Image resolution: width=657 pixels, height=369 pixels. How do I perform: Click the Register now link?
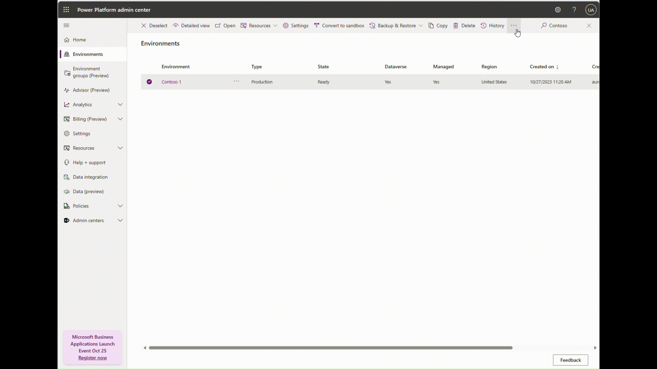[x=92, y=358]
